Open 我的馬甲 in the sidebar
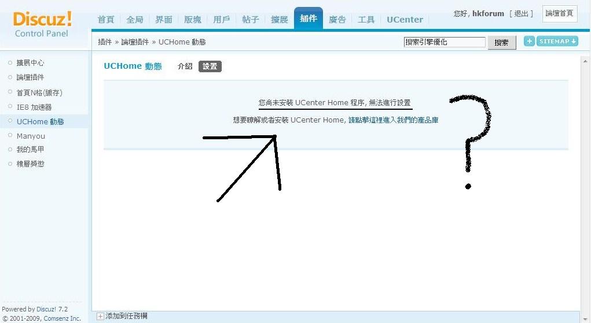Screen dimensions: 591x323 [30, 150]
